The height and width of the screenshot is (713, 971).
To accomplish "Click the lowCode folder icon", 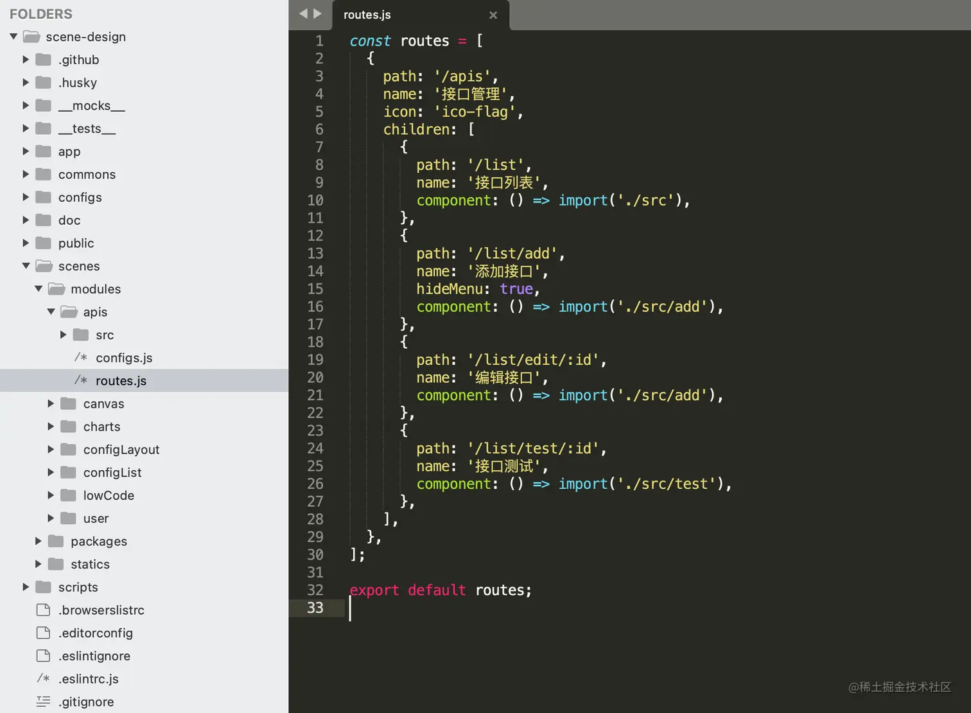I will [x=68, y=495].
